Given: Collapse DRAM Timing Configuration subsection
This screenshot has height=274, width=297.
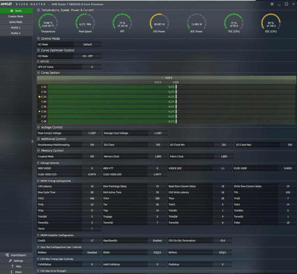Looking at the screenshot, I should coord(38,181).
